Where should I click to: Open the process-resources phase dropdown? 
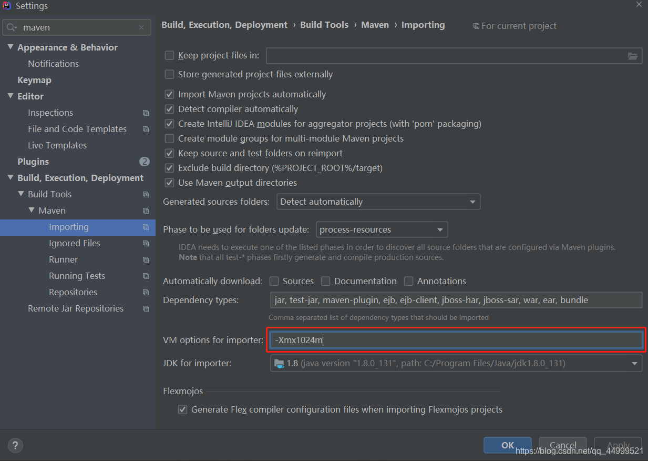click(382, 229)
